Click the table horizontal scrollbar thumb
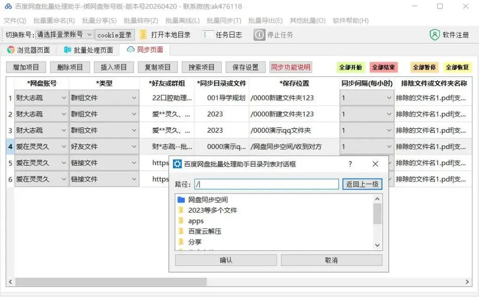The height and width of the screenshot is (297, 479). coord(111,282)
